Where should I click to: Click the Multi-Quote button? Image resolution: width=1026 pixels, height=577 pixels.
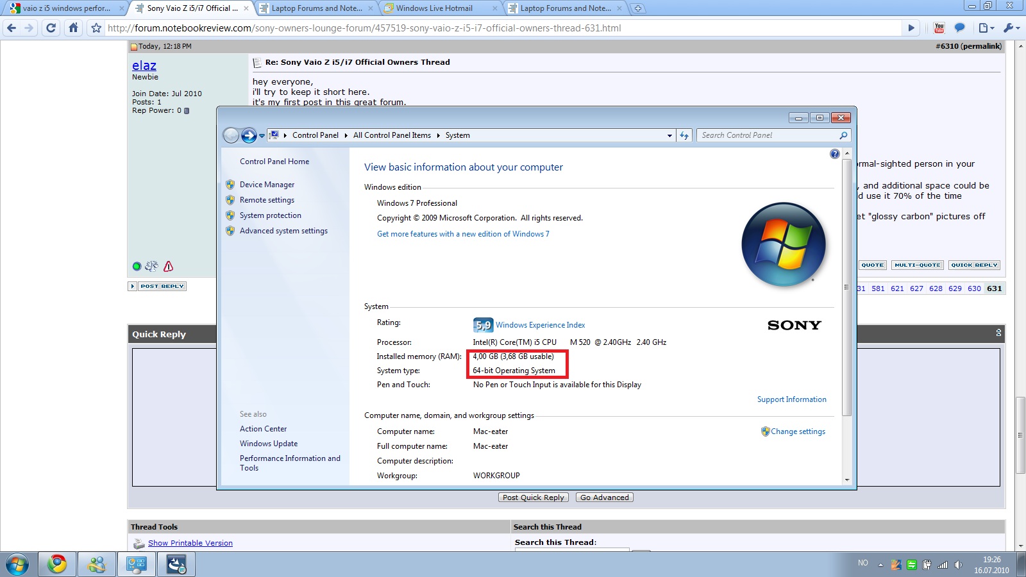pos(918,265)
